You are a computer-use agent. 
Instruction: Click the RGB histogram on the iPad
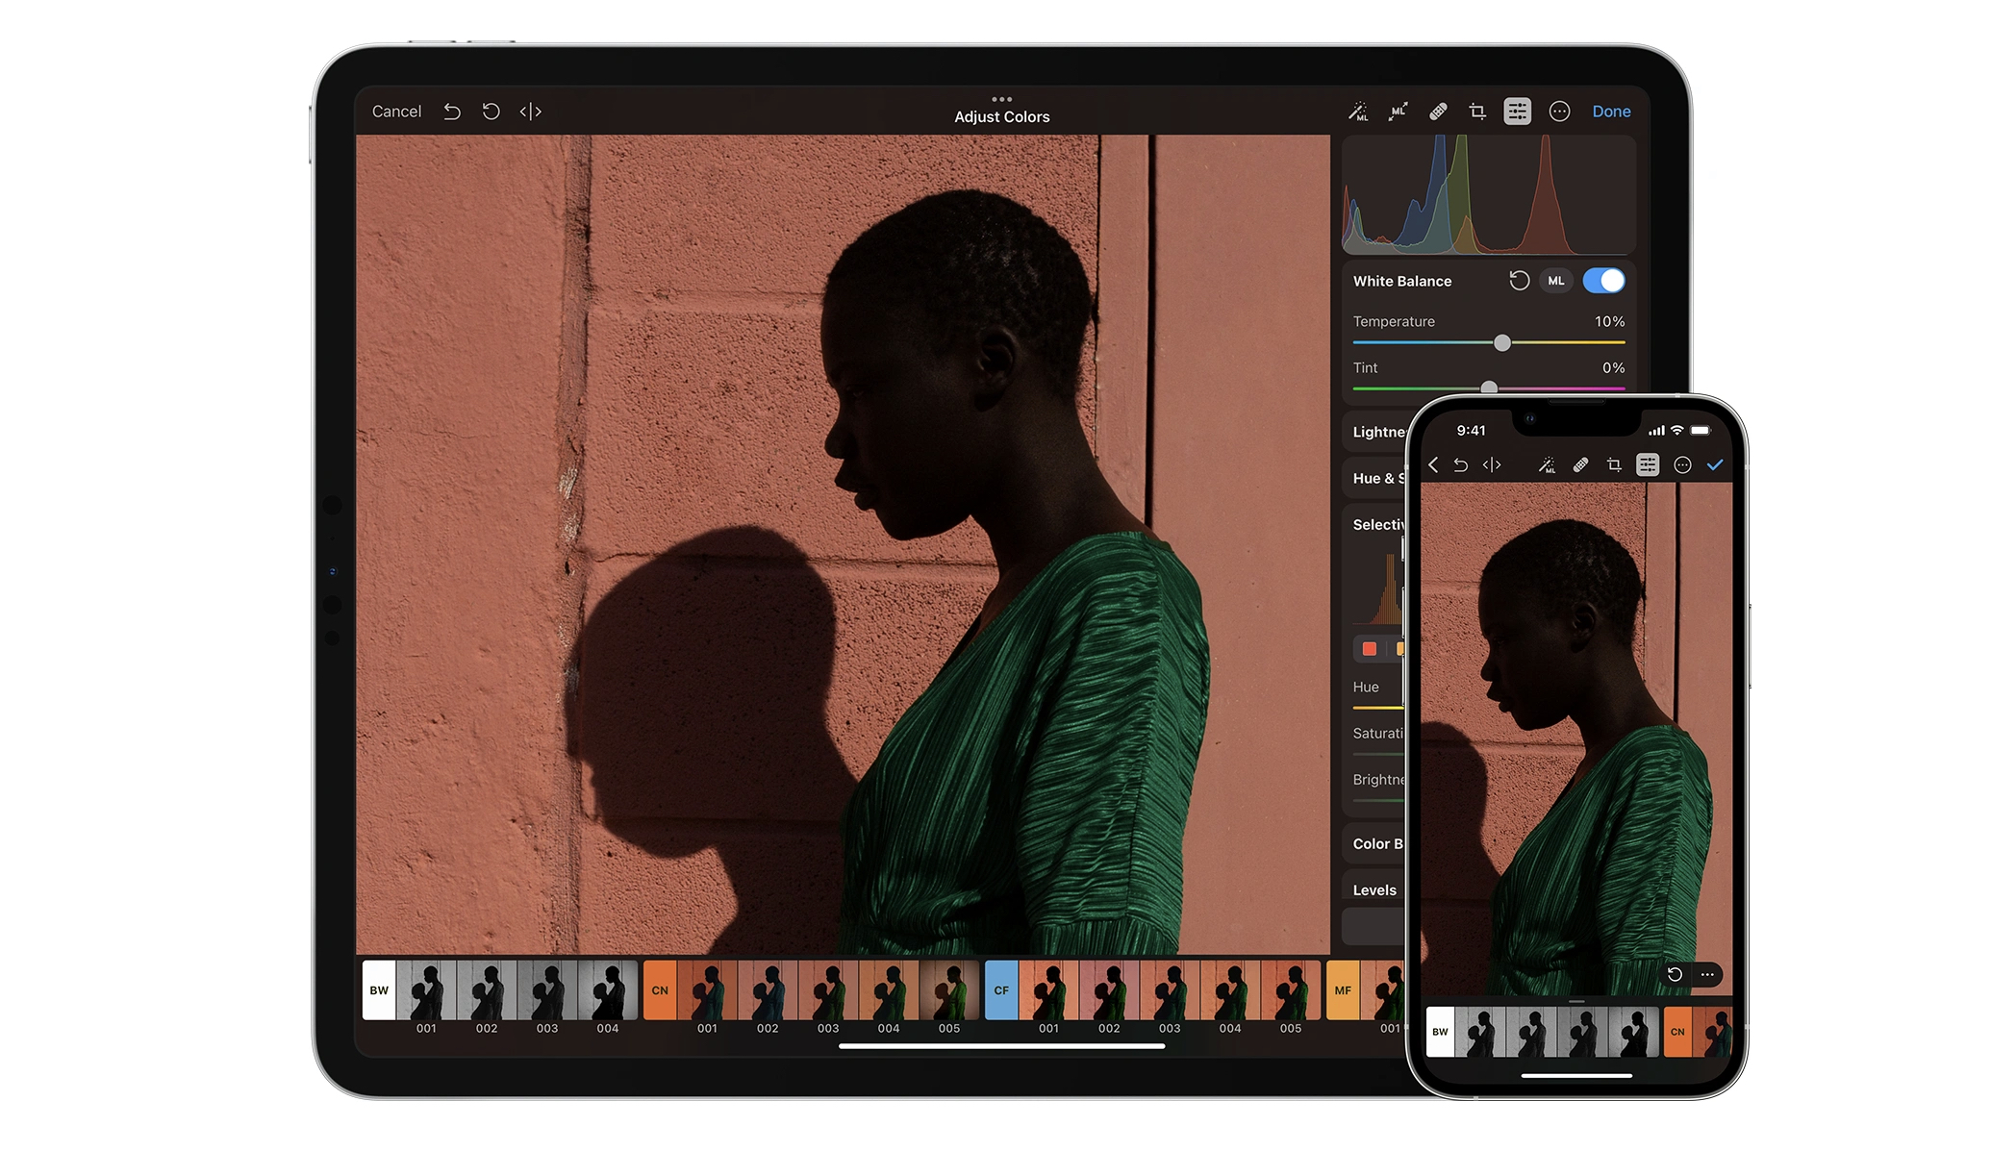1488,195
